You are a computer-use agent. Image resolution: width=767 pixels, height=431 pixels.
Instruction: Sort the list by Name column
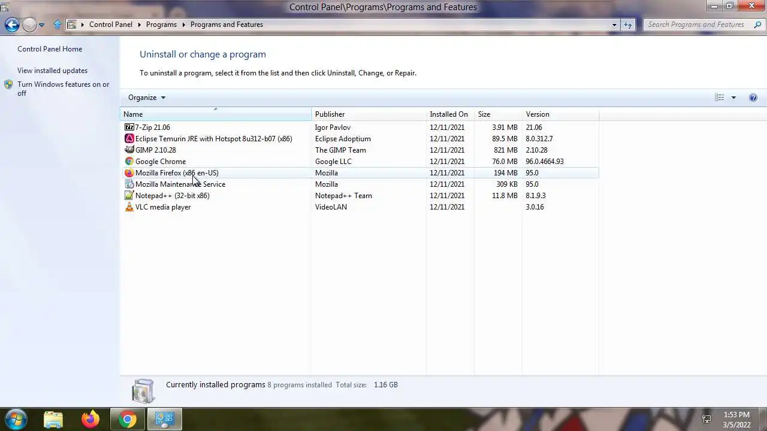[216, 114]
